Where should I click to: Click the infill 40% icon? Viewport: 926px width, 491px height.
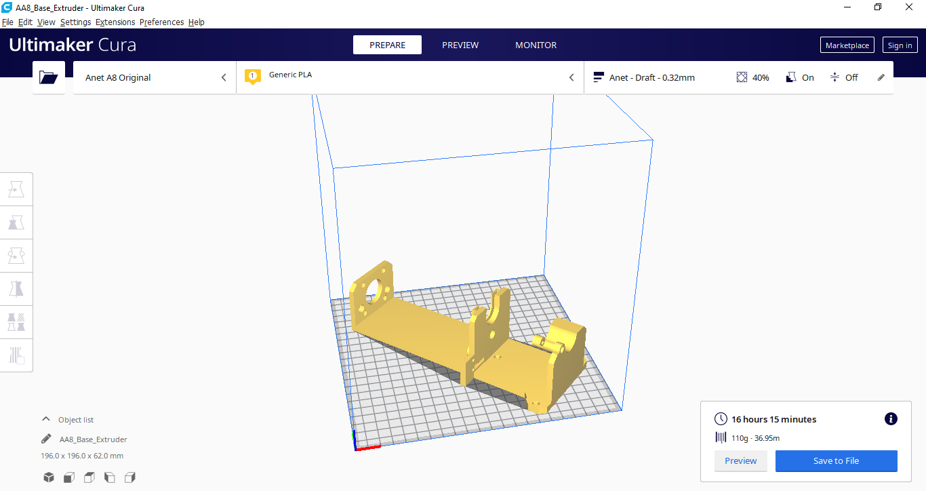pos(742,77)
